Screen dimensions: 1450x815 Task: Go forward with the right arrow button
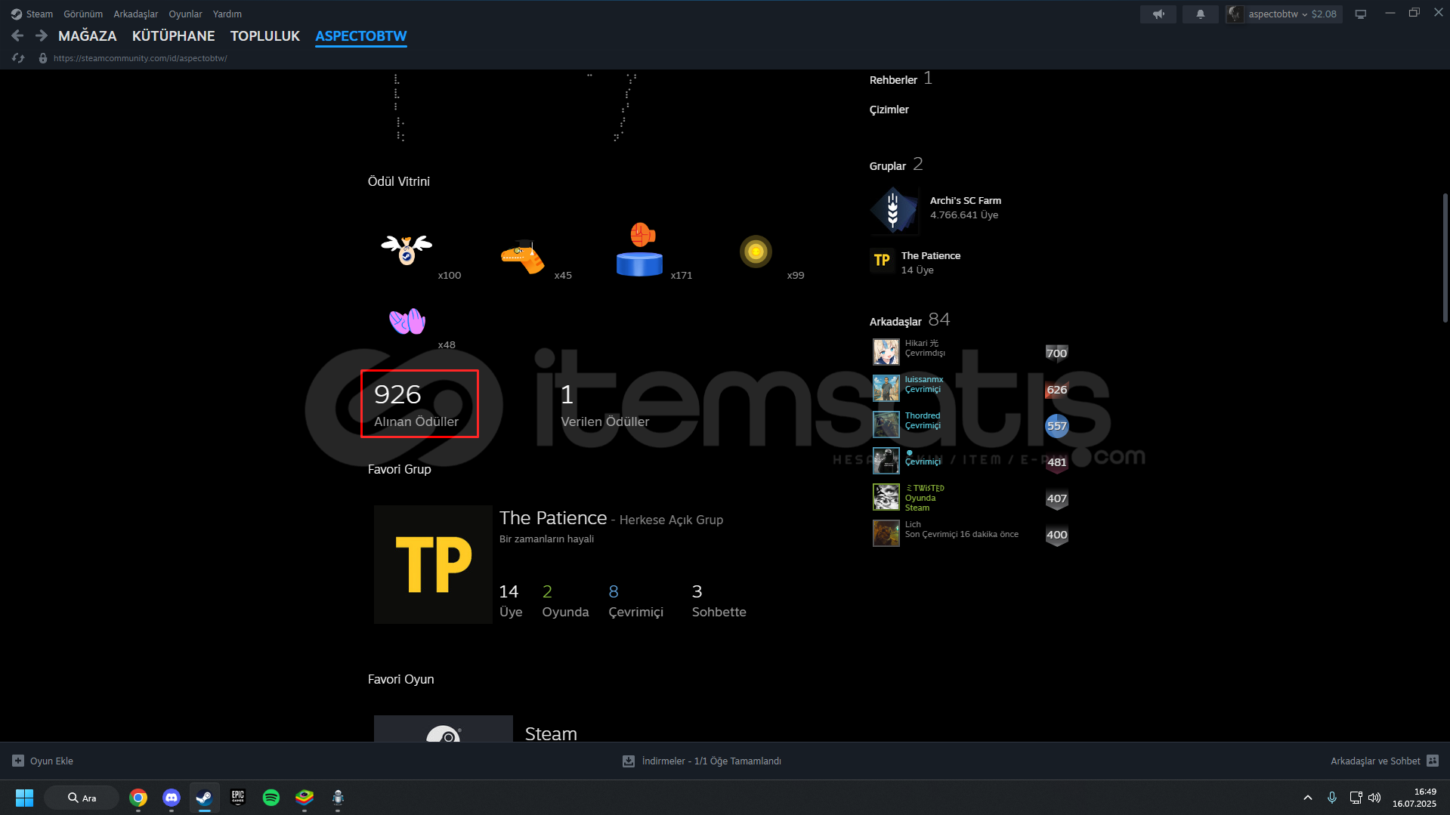click(x=42, y=36)
